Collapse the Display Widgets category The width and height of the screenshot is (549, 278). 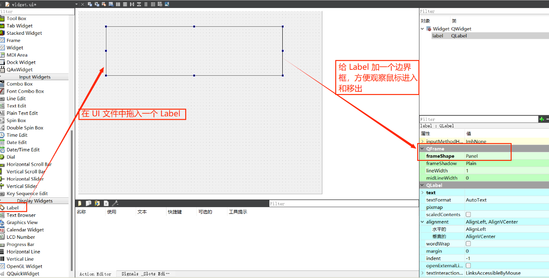coord(34,201)
